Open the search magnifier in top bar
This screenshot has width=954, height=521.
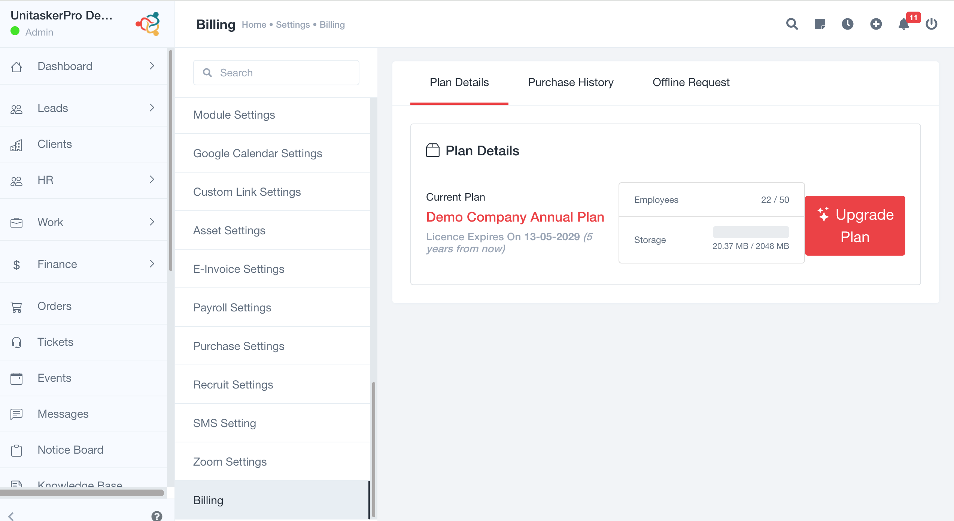(792, 24)
